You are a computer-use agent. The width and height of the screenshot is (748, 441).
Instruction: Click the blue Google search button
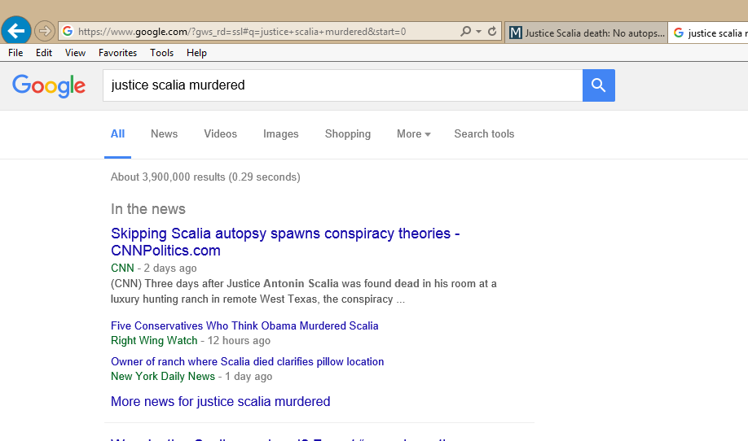598,85
